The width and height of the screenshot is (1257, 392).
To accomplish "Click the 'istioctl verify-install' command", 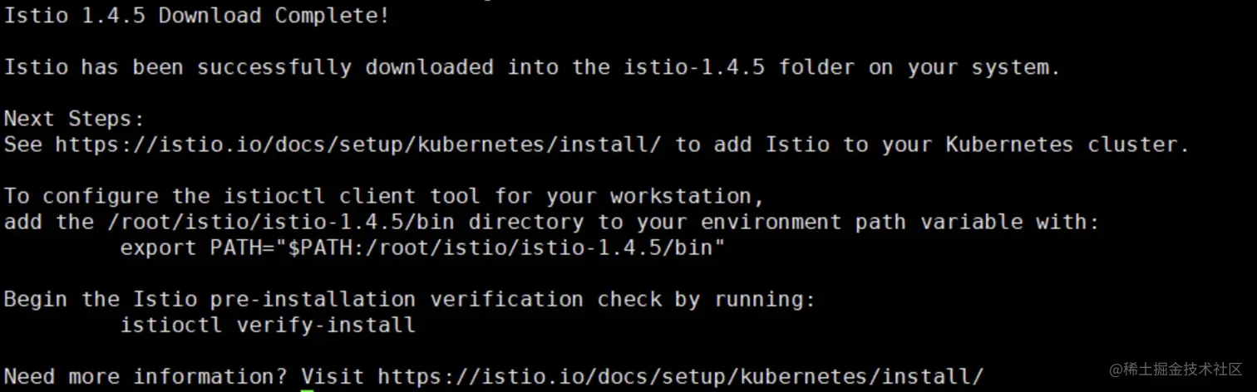I will (268, 325).
